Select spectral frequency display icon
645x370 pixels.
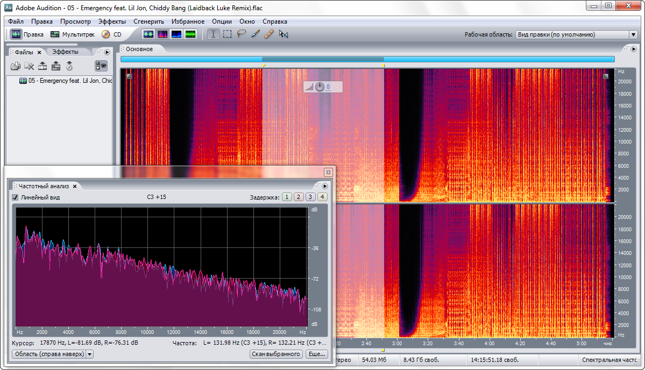(162, 34)
